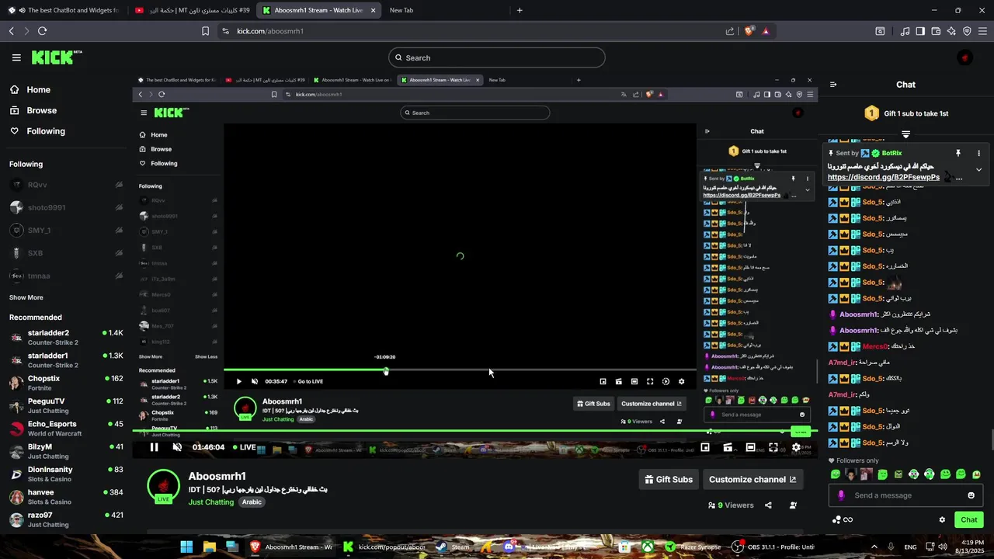Toggle the browser sidebar panel

(x=920, y=31)
